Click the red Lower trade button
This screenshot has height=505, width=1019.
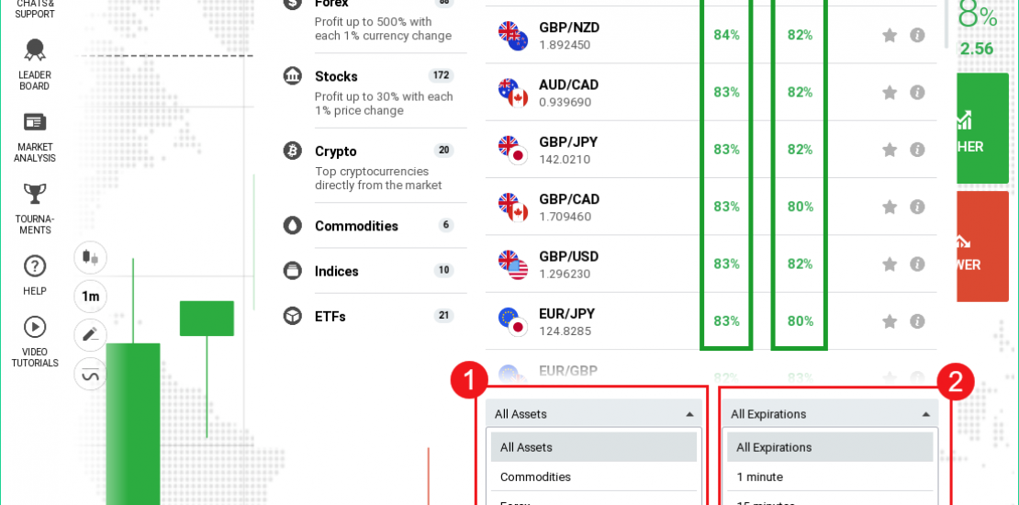click(x=981, y=246)
